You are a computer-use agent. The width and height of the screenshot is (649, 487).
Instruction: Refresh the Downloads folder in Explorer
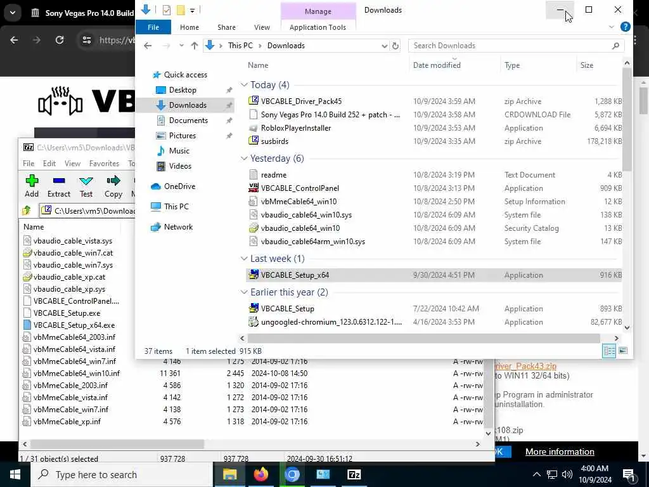point(395,46)
